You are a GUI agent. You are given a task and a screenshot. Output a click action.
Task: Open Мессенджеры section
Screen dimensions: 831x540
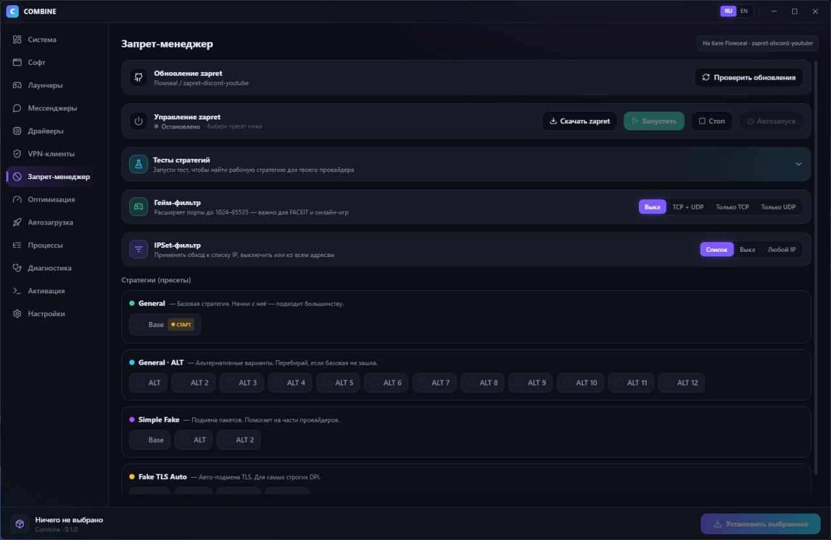[54, 108]
